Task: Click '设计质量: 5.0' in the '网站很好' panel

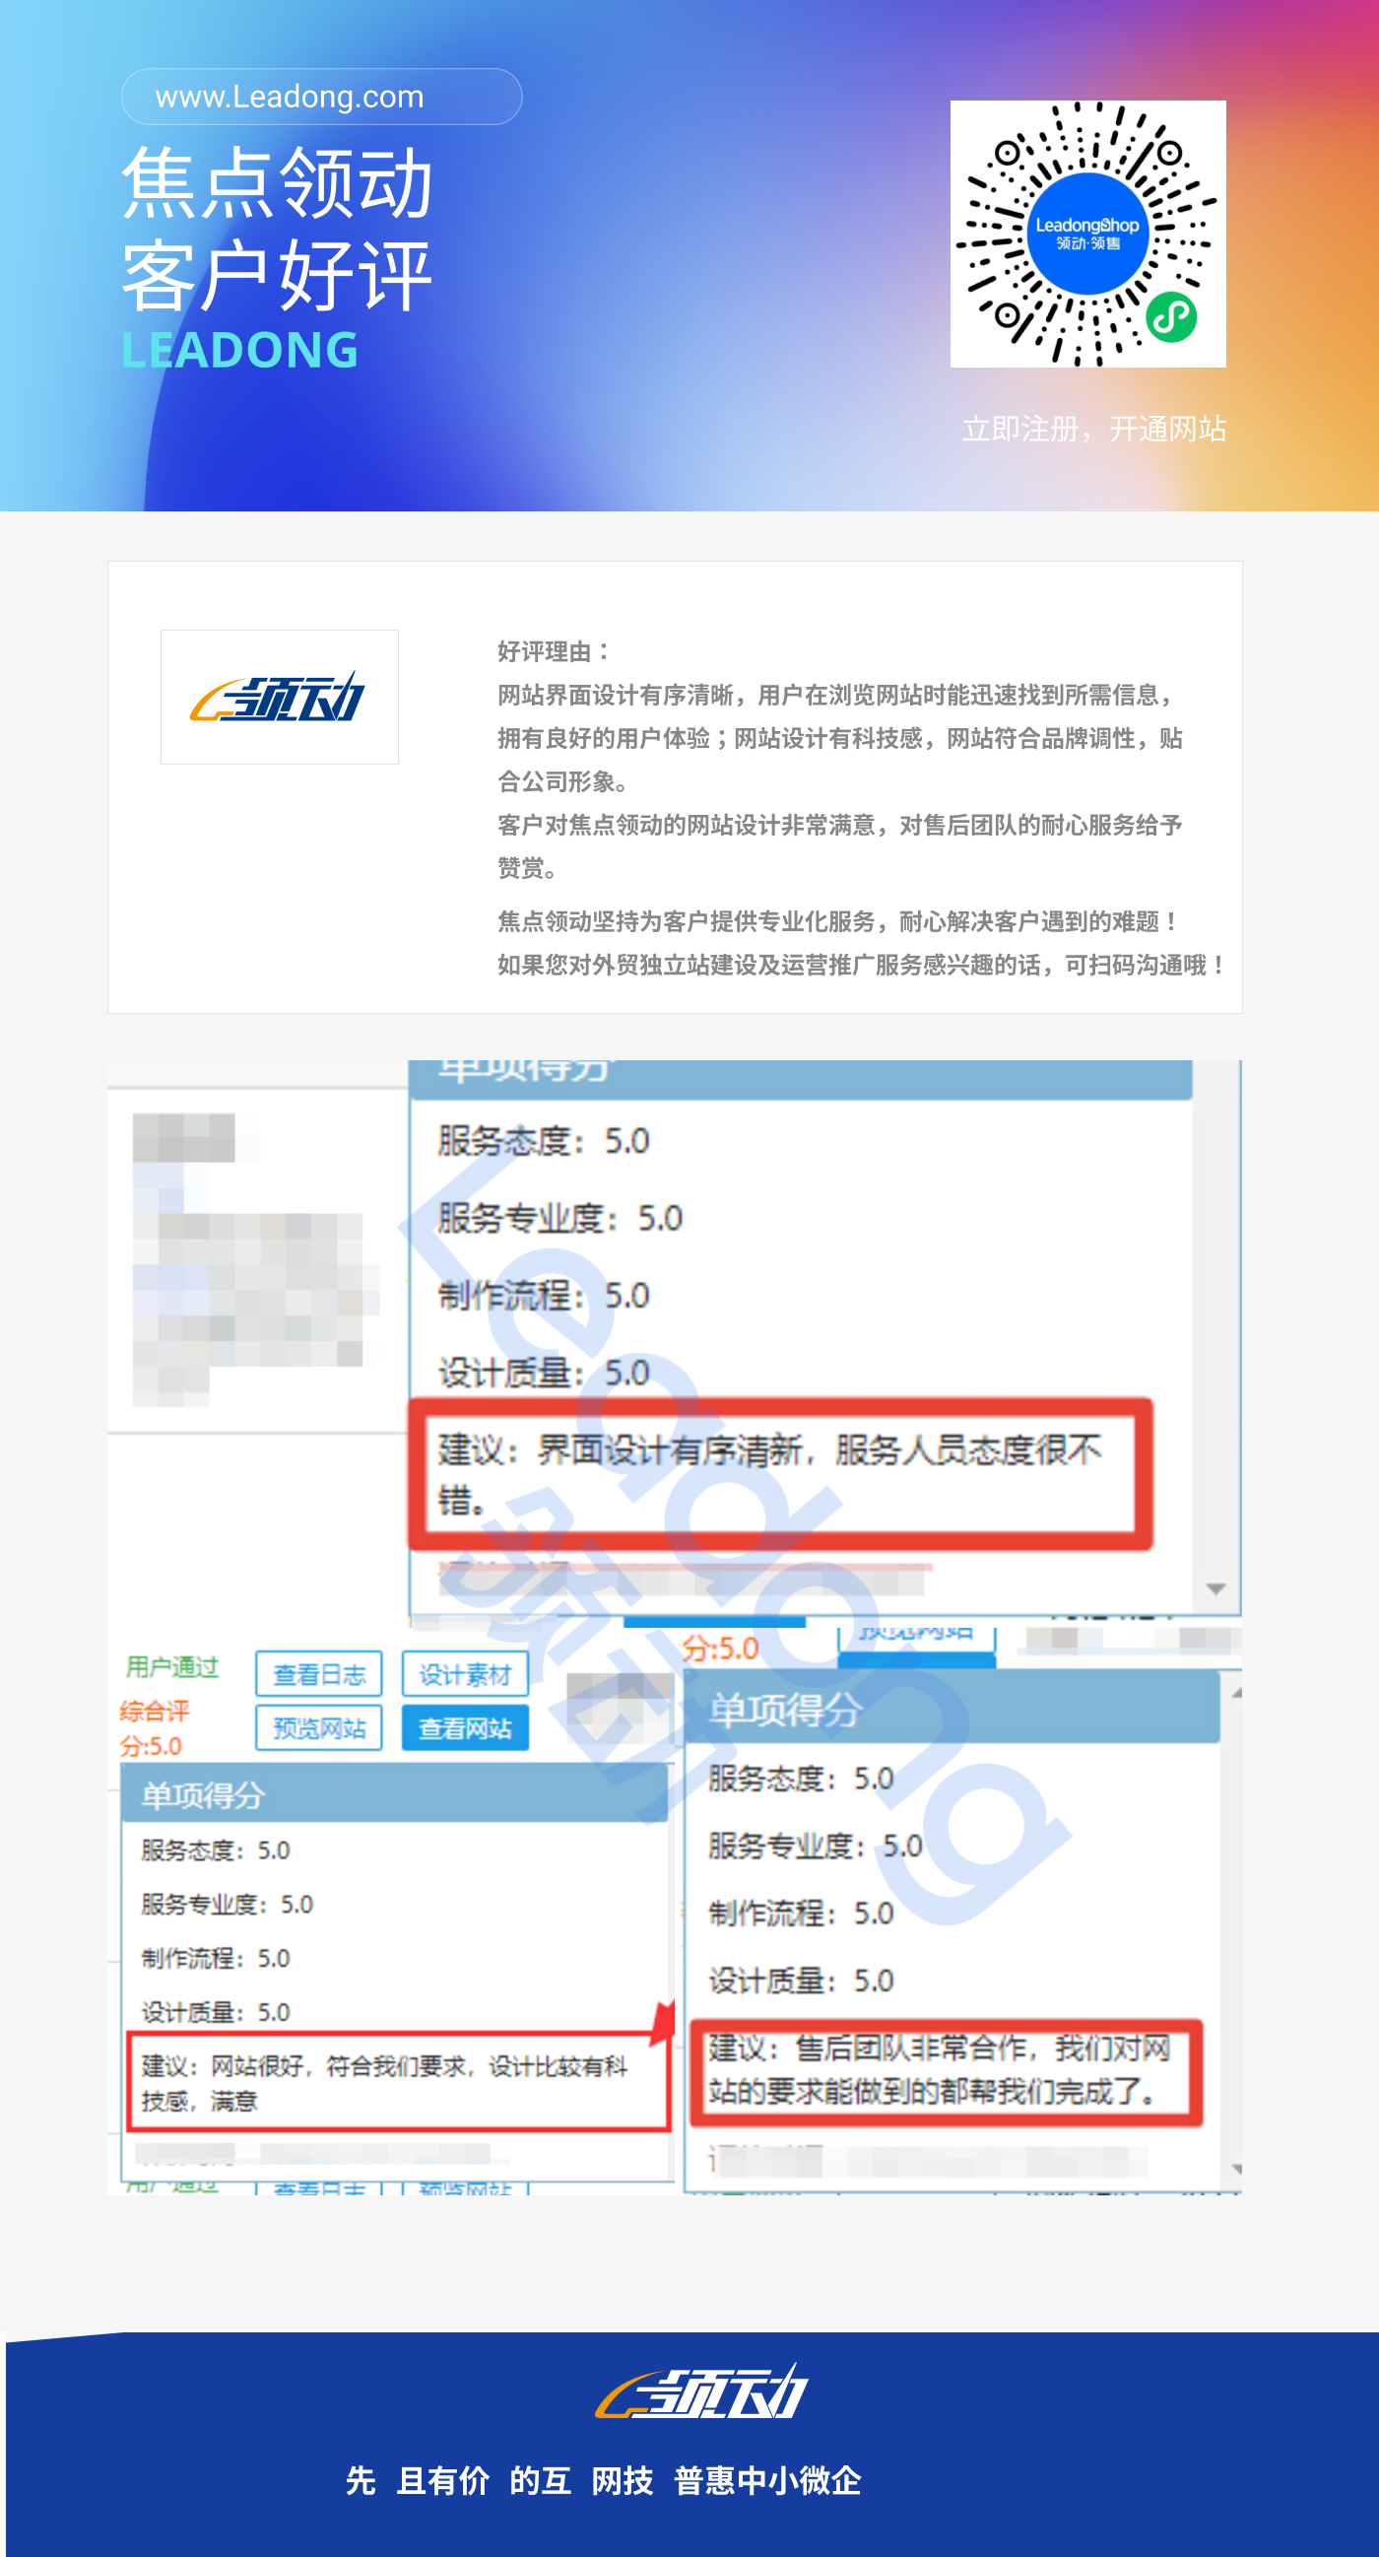Action: click(216, 2012)
